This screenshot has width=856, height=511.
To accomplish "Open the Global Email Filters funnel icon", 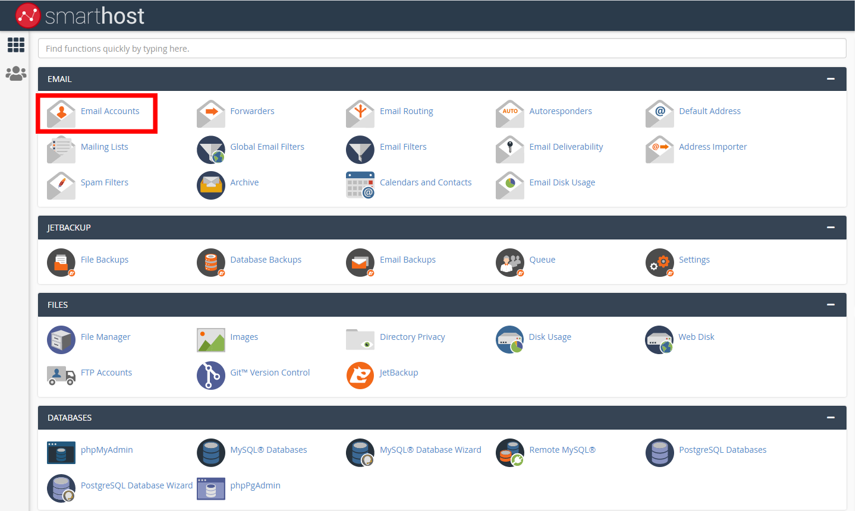I will pos(210,149).
